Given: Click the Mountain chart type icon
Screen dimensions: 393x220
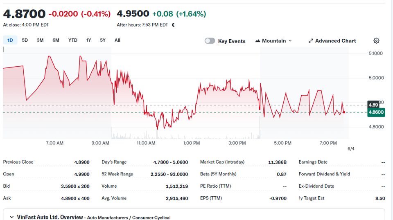Looking at the screenshot, I should pyautogui.click(x=257, y=41).
